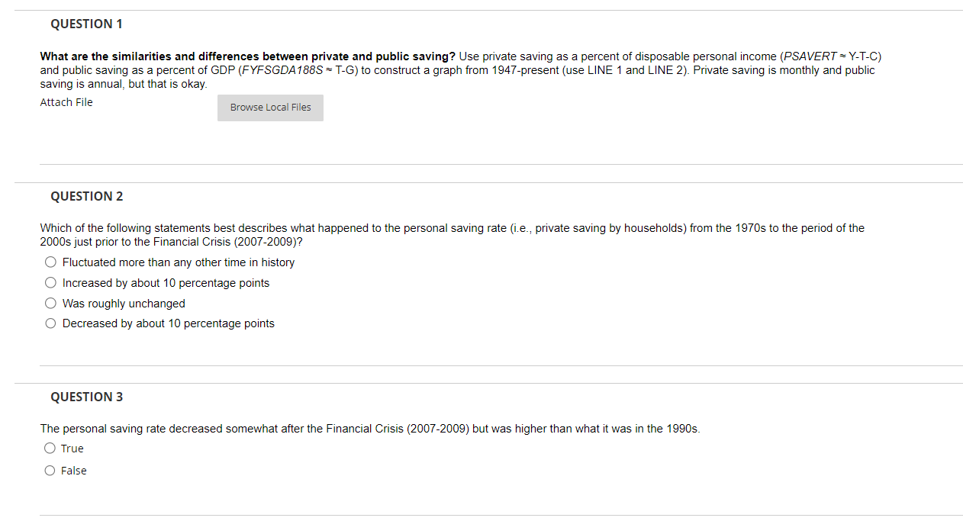Click the personal saving rate statement in Question 3
This screenshot has height=521, width=963.
click(x=370, y=428)
